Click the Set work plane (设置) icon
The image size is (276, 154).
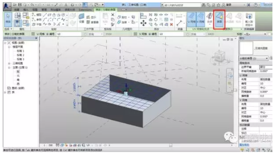tap(82, 18)
